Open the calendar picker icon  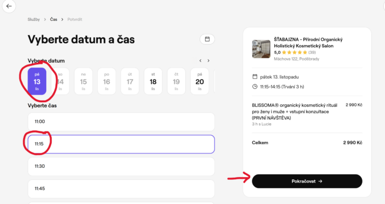pos(207,39)
